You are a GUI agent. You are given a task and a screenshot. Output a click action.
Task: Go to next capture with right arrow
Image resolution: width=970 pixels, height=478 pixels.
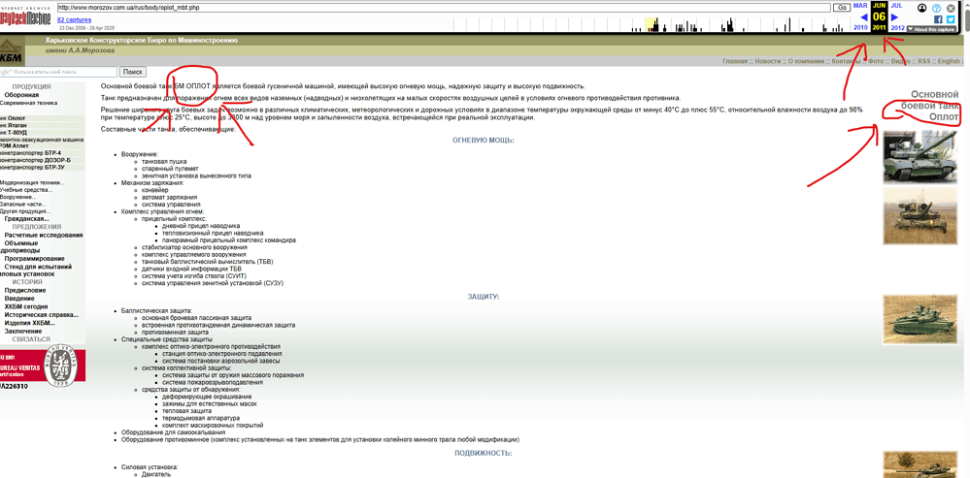894,16
